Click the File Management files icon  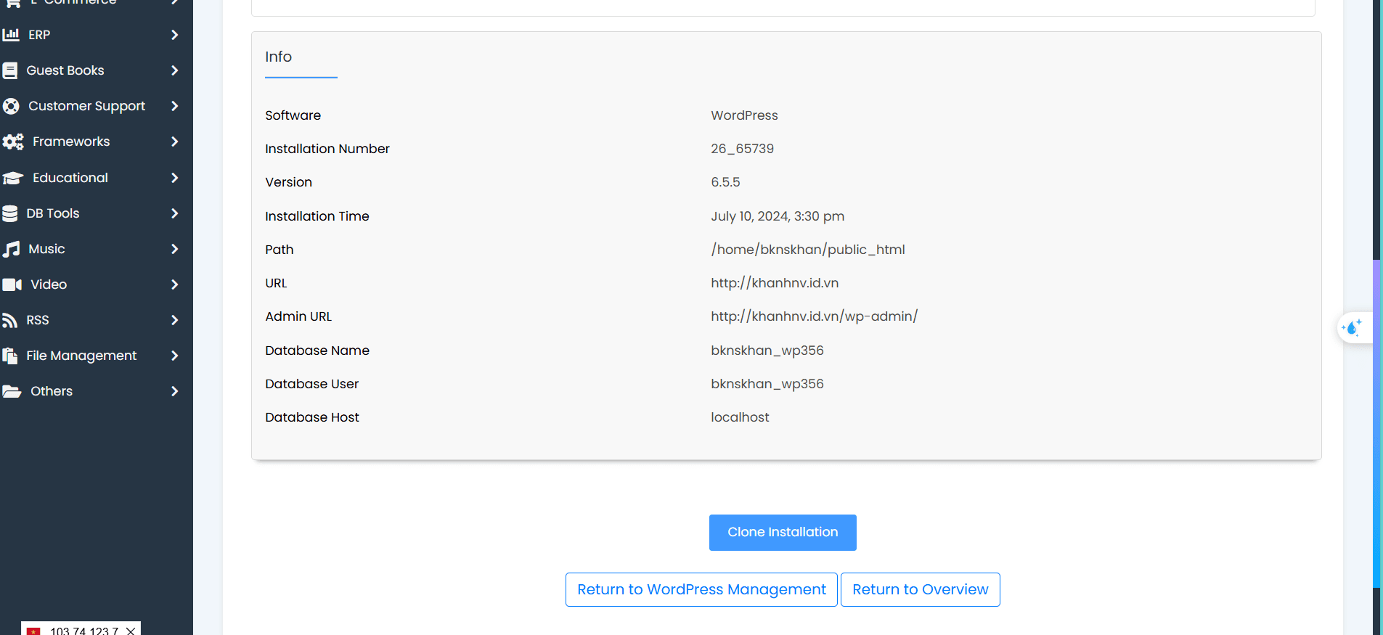click(10, 356)
